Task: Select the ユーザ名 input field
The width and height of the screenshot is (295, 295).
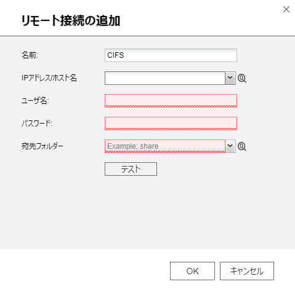Action: click(x=171, y=101)
